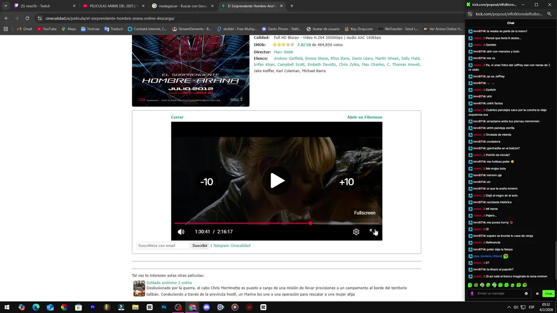Click the green Chat send button
Screen dimensions: 557x313
pyautogui.click(x=548, y=293)
